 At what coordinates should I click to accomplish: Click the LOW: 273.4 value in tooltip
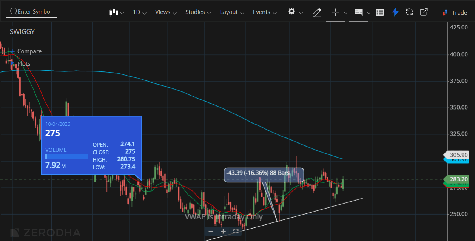(128, 167)
